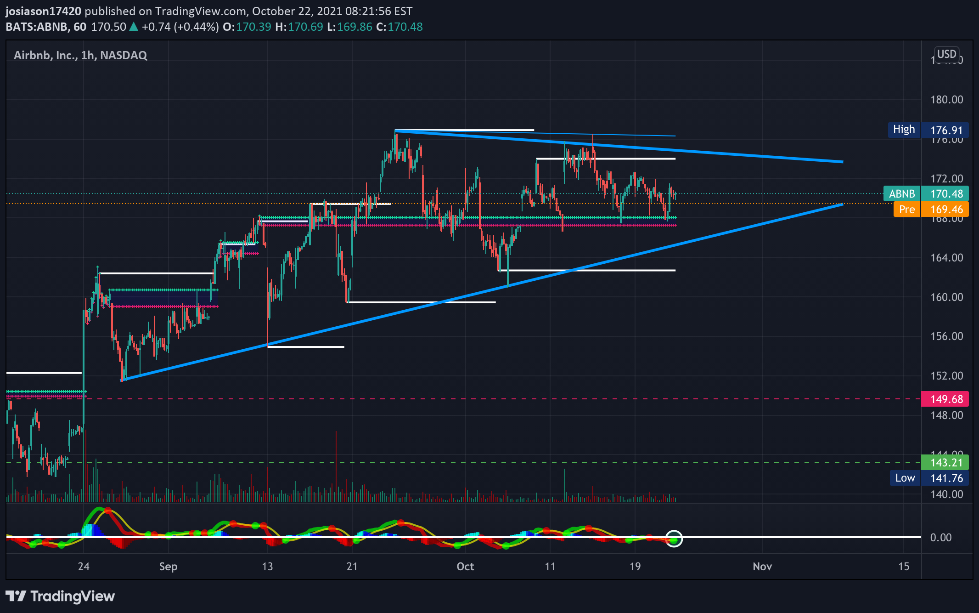The height and width of the screenshot is (613, 979).
Task: Click the '11' date axis label
Action: [550, 567]
